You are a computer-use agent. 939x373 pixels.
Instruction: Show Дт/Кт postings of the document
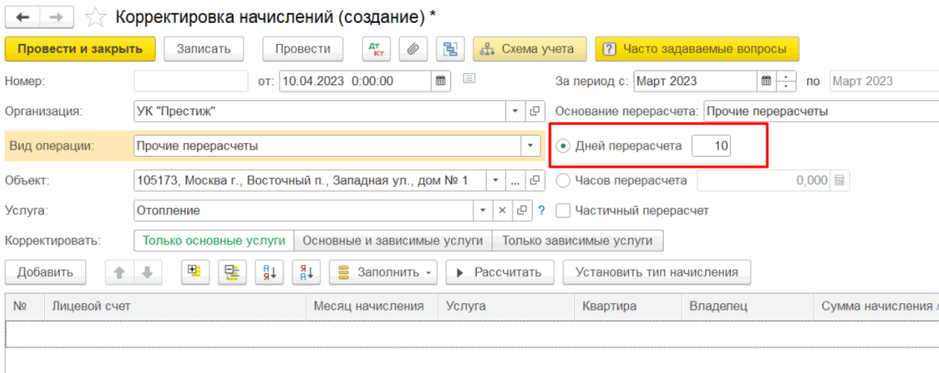pos(376,49)
